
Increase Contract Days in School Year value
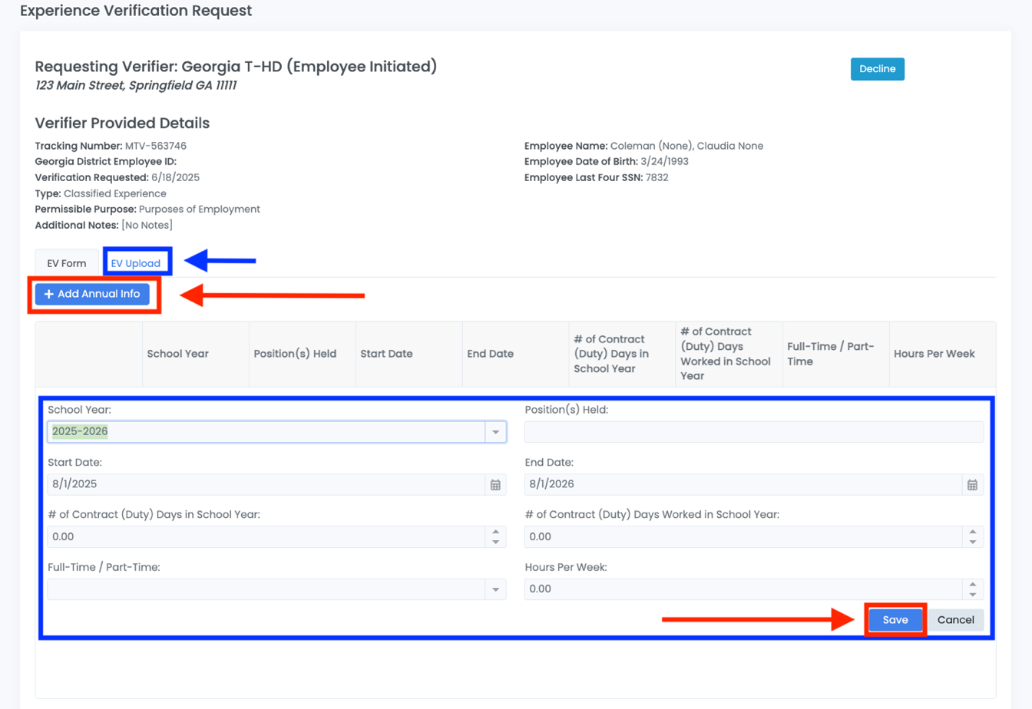495,532
